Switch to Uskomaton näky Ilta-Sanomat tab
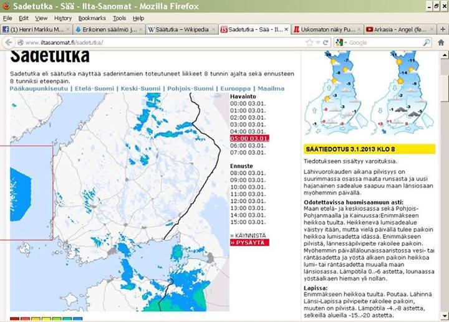 click(327, 29)
